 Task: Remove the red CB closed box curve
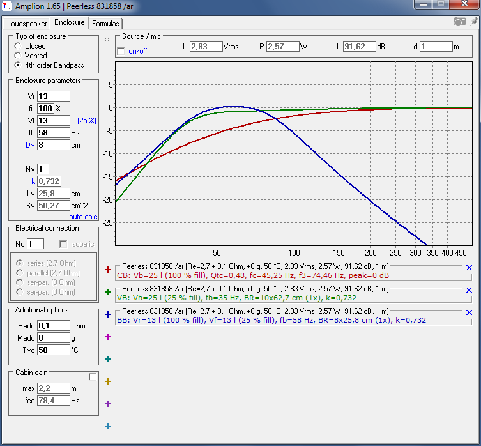tap(469, 268)
